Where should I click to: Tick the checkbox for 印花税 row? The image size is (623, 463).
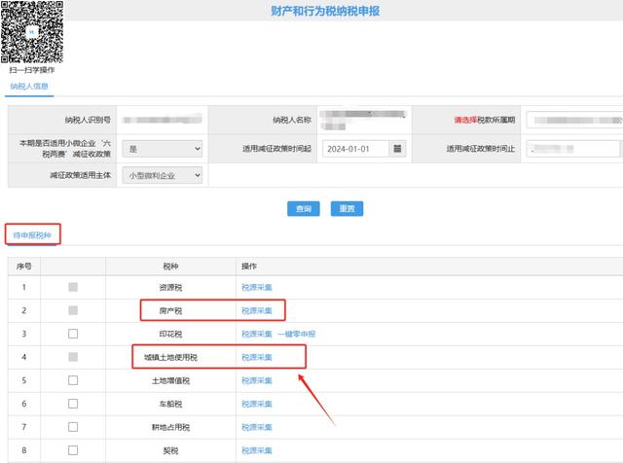point(73,334)
